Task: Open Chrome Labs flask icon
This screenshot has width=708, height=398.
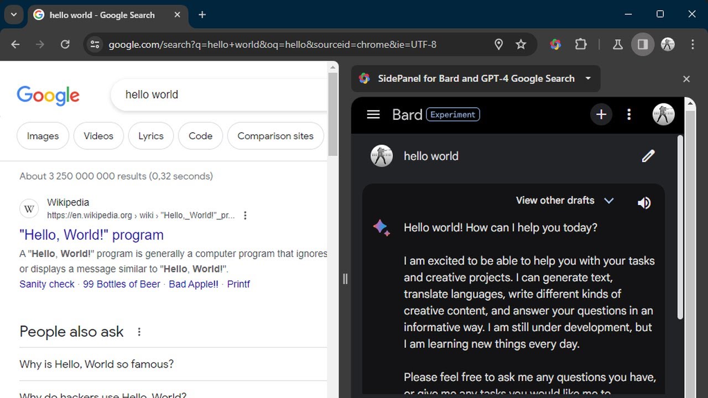Action: pos(617,44)
